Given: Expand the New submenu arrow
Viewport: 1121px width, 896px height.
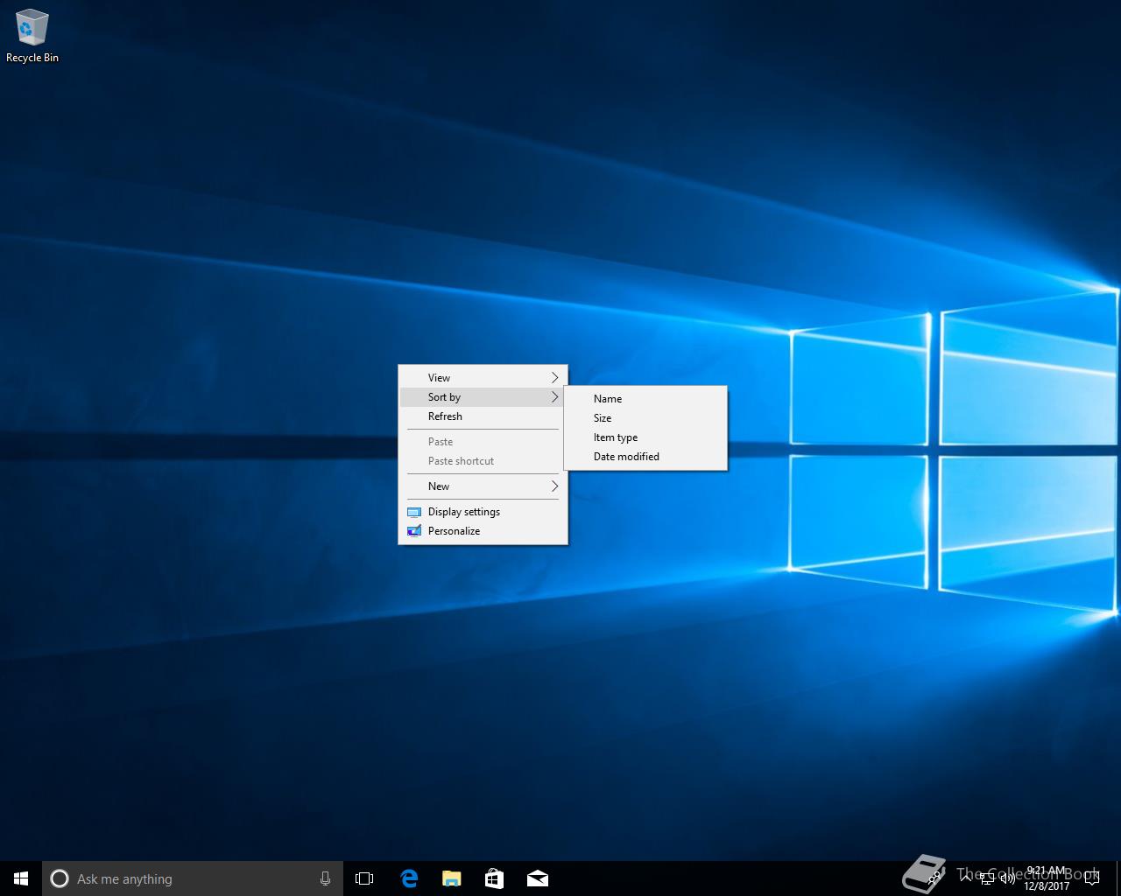Looking at the screenshot, I should click(554, 486).
